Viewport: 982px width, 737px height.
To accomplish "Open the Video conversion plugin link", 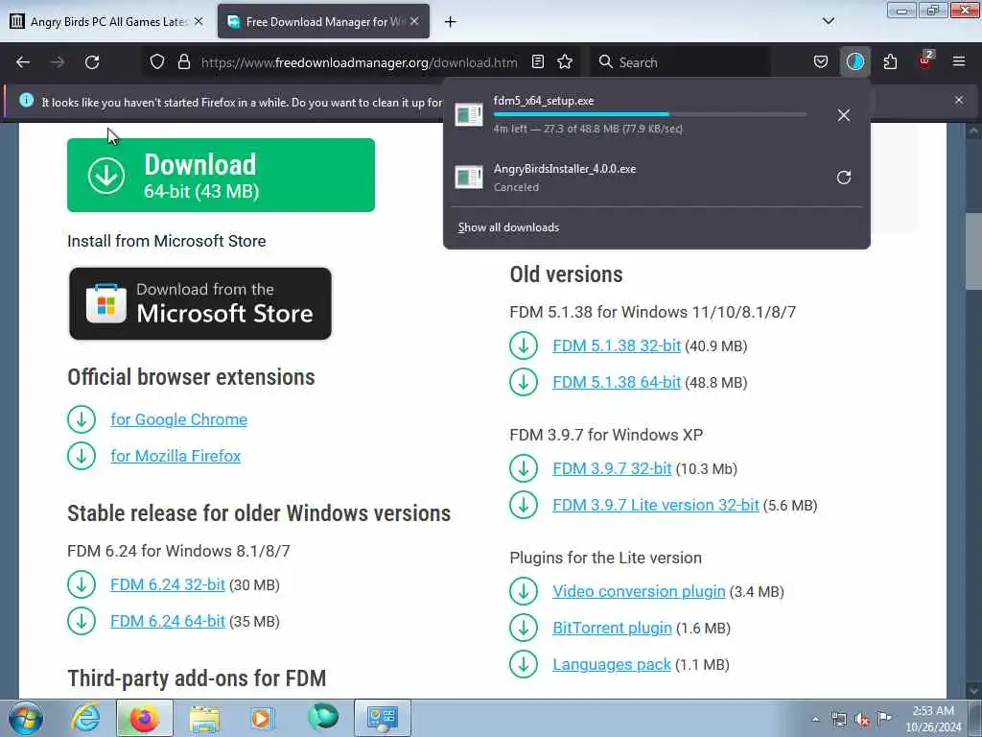I will tap(639, 591).
